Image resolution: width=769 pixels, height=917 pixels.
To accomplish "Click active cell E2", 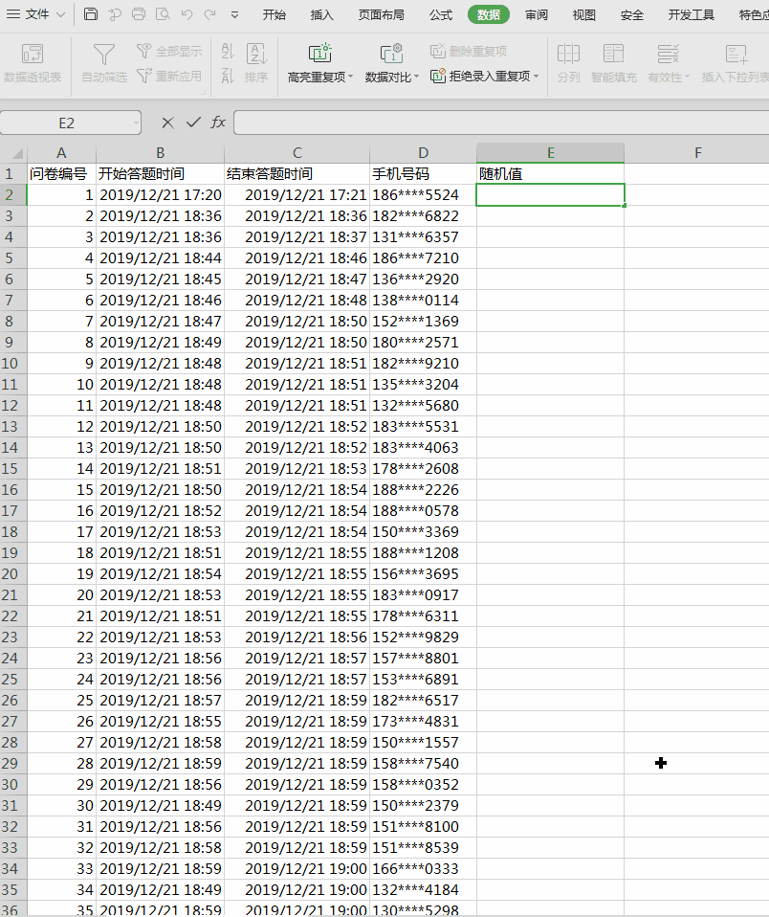I will click(x=551, y=194).
